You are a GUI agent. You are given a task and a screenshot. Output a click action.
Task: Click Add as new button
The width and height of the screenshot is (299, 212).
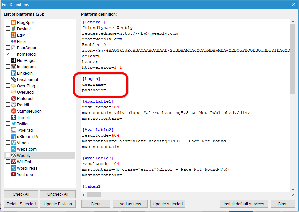pos(130,204)
